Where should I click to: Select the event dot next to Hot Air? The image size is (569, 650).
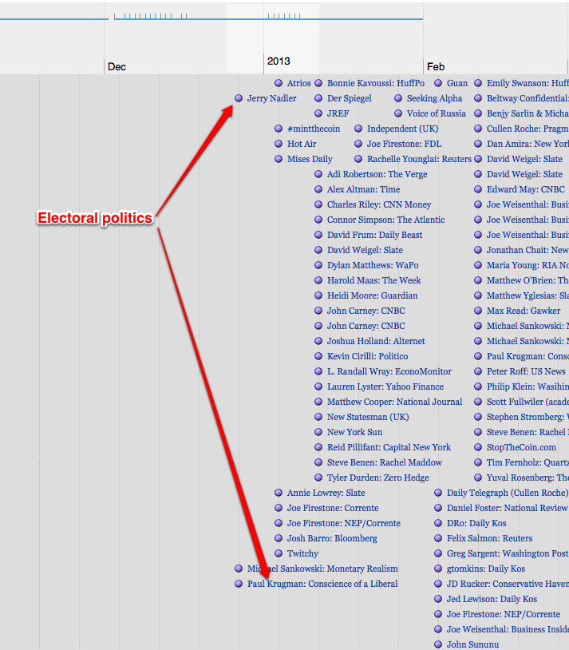click(x=279, y=145)
